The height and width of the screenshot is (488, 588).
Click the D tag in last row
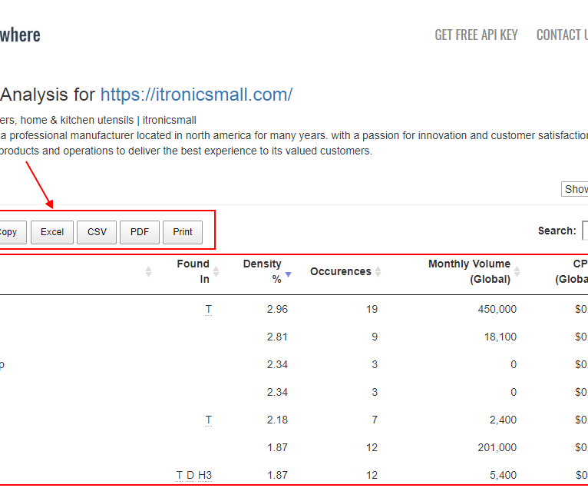pos(190,475)
